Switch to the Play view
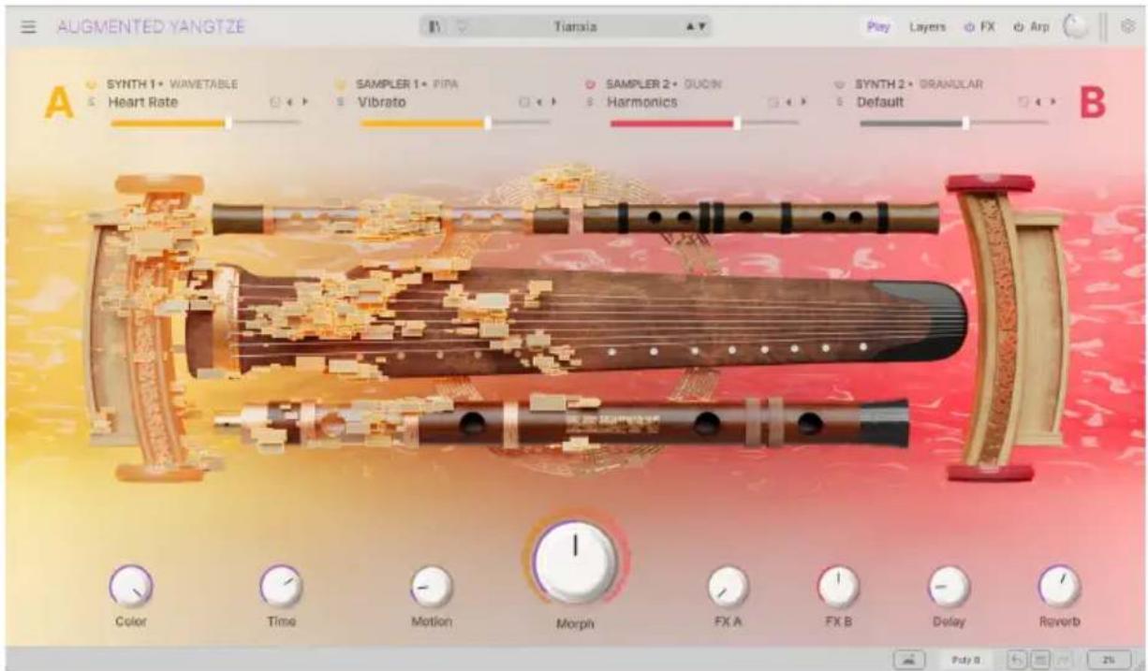Screen dimensions: 1148x671 (x=878, y=27)
